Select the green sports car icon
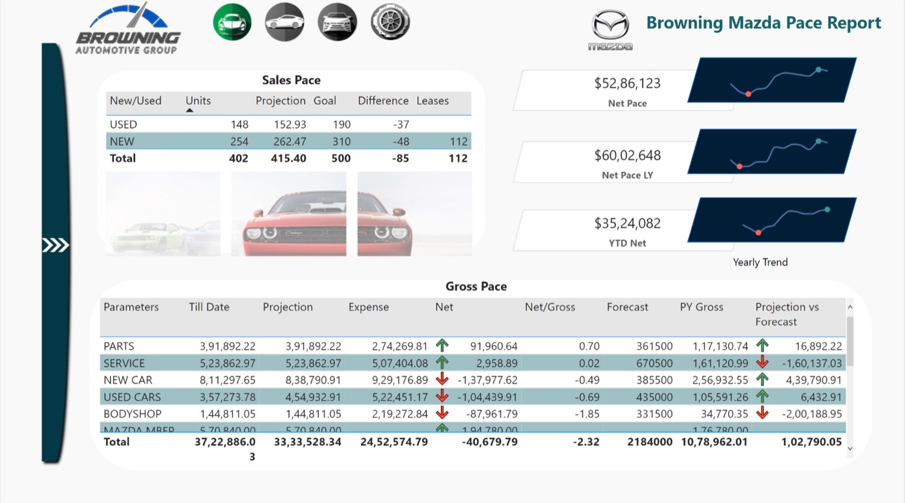 click(232, 22)
